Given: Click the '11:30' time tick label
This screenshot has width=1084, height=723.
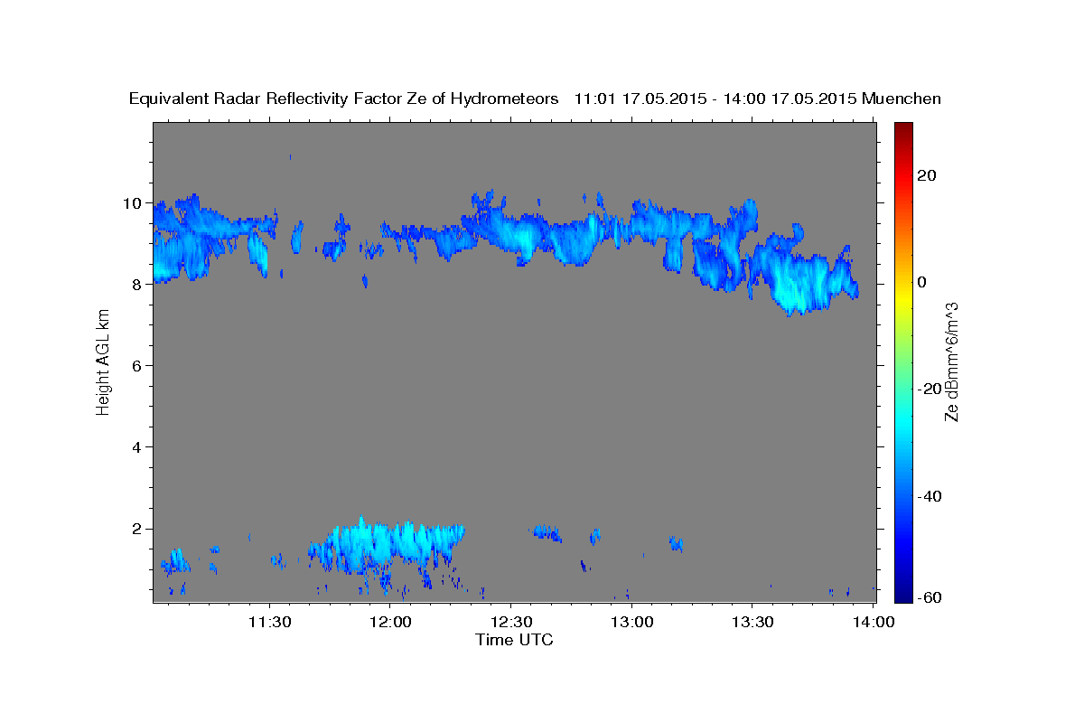Looking at the screenshot, I should [269, 622].
